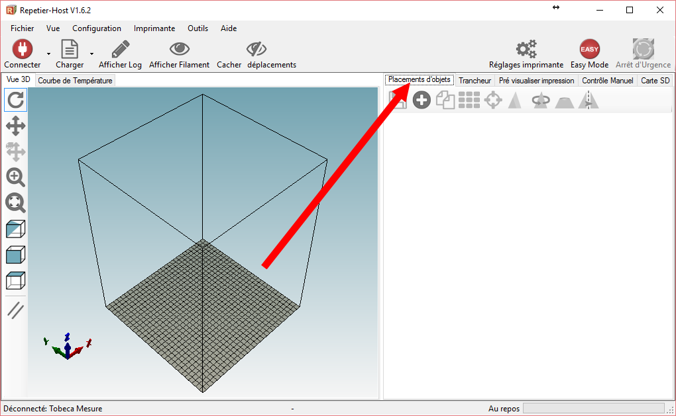Select the rotate view tool
This screenshot has height=416, width=676.
tap(15, 100)
